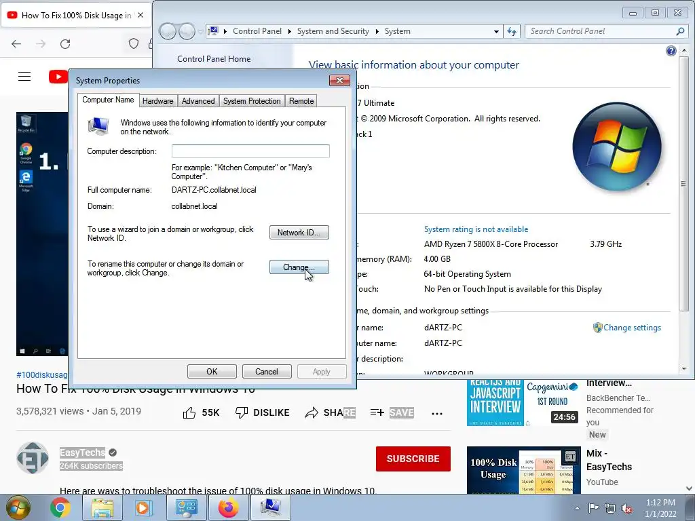Click the EasyTechs channel name
Screen dimensions: 695x521
point(82,452)
